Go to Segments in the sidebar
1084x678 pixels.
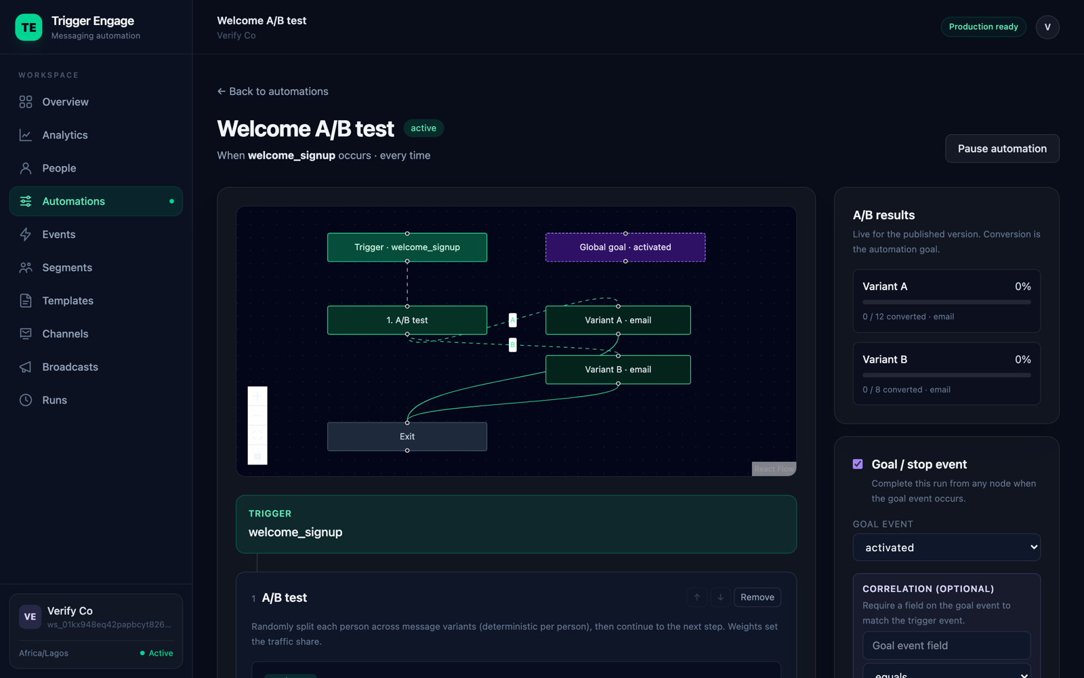(x=96, y=268)
